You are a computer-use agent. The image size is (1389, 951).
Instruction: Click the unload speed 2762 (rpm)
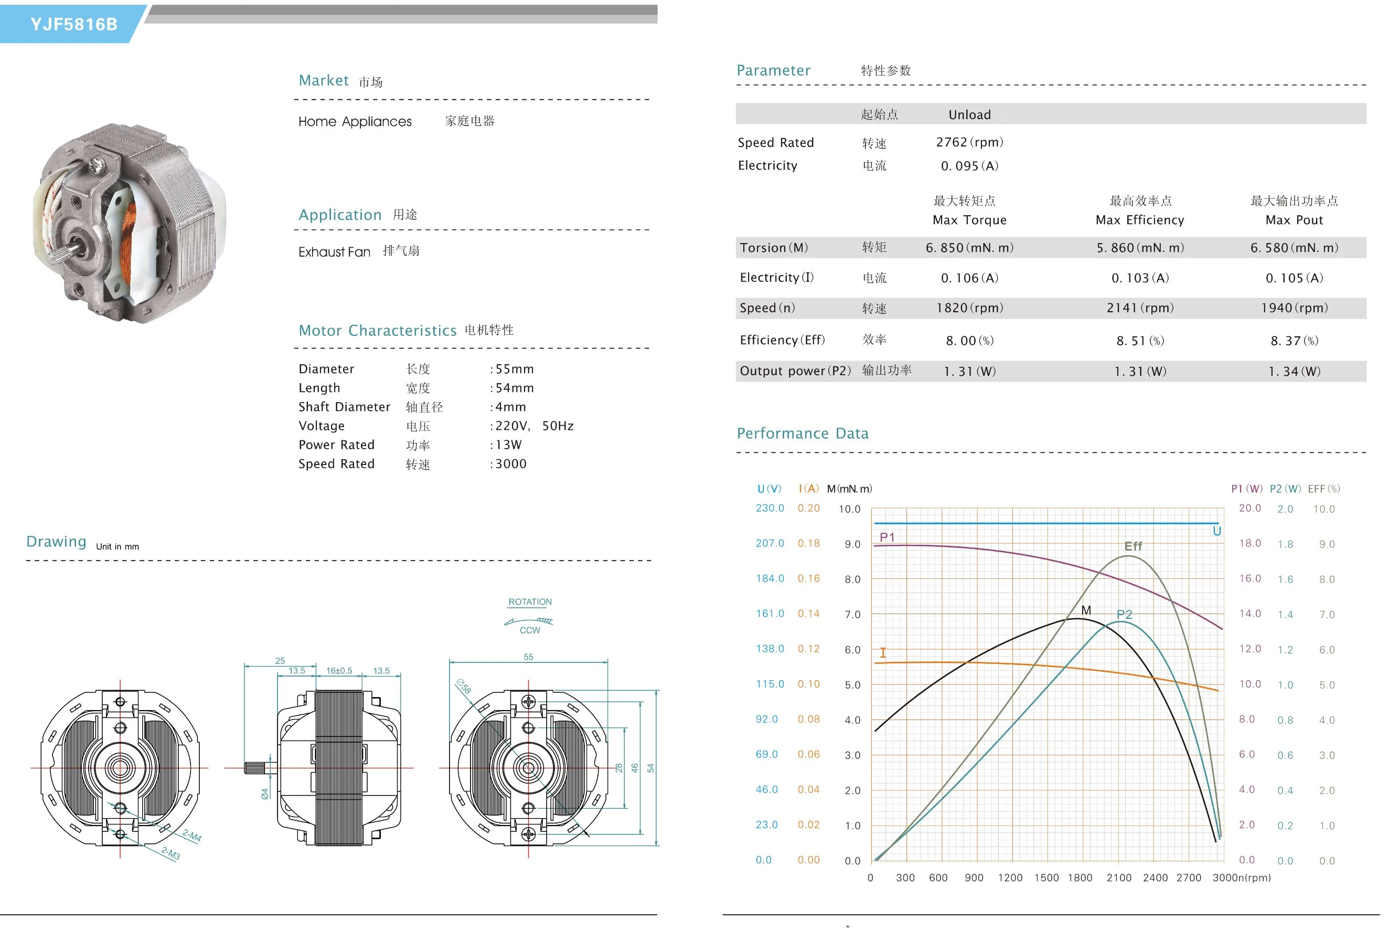pos(969,142)
